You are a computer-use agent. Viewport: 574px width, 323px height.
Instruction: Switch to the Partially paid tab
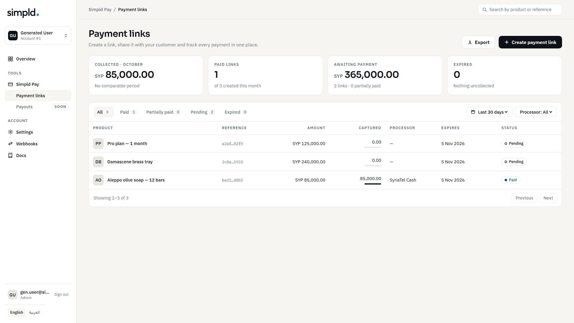[164, 112]
